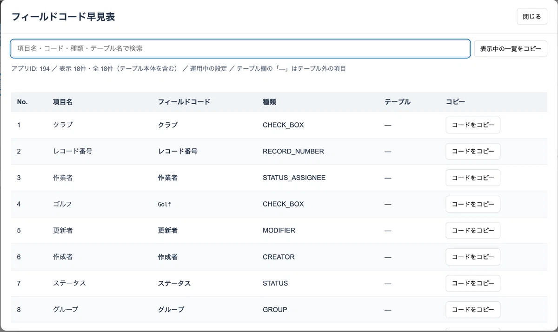The height and width of the screenshot is (332, 558).
Task: Copy the code for the クラブ row
Action: 473,125
